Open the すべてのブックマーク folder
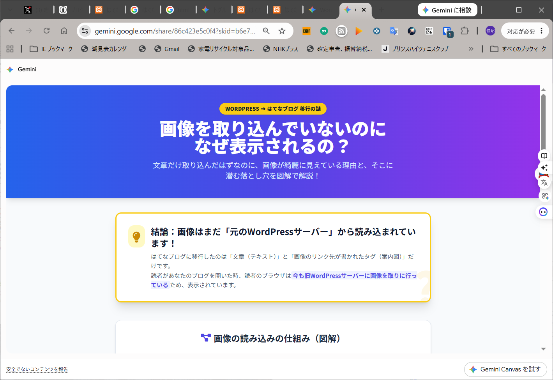Viewport: 553px width, 380px height. click(x=518, y=49)
